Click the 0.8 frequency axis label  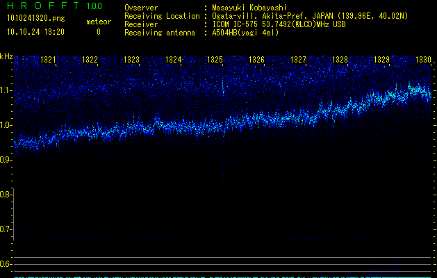[x=6, y=195]
